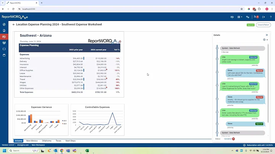Click Lisa's comment about 17% increase
This screenshot has height=154, width=275.
click(239, 113)
